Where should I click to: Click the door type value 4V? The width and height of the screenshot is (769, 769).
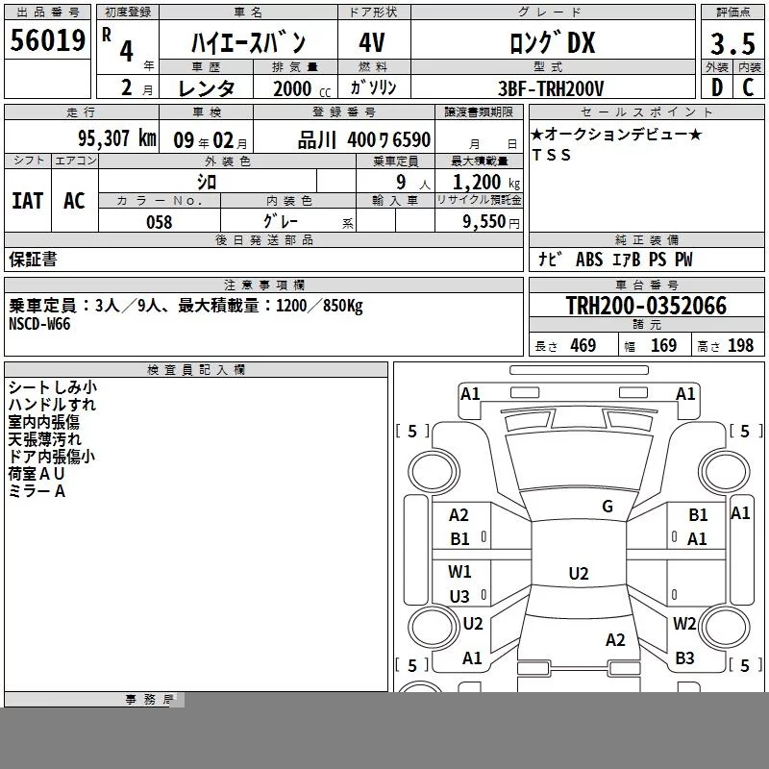(372, 42)
